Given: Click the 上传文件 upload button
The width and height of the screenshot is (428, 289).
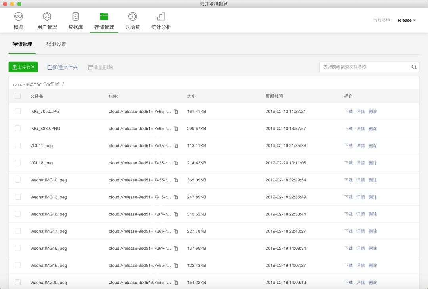Looking at the screenshot, I should point(23,67).
